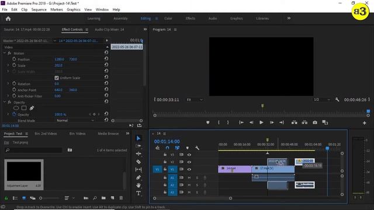Play the program monitor
The height and width of the screenshot is (210, 374).
pos(261,123)
